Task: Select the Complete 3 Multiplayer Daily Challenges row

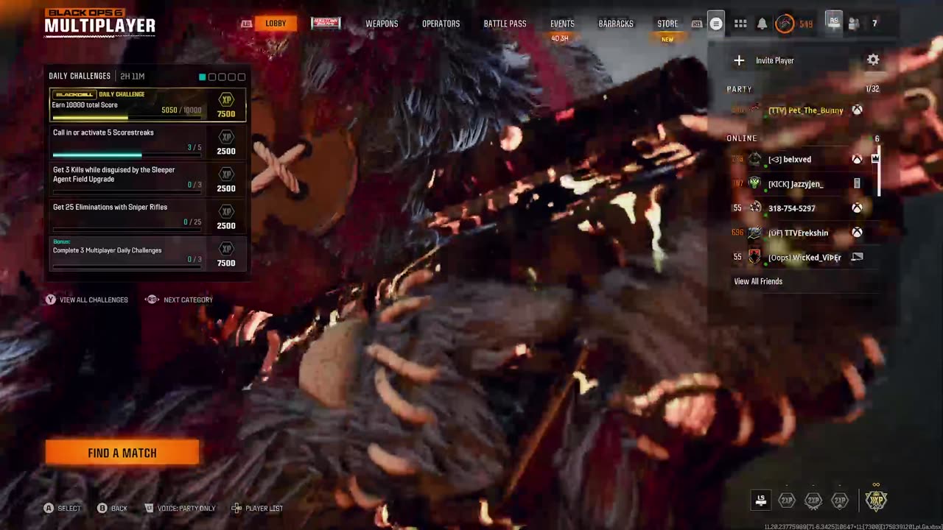Action: tap(148, 253)
